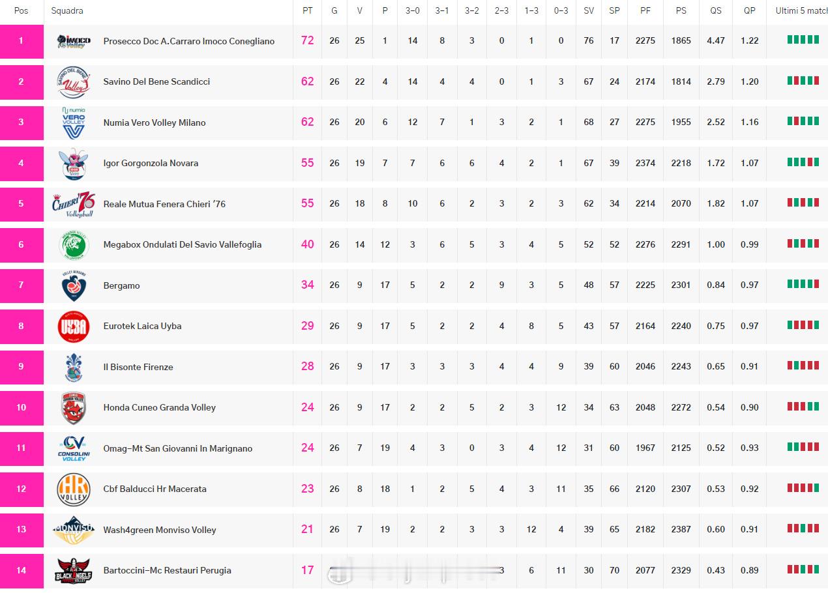Select the Cbf Balducci Hr Macerata name
The height and width of the screenshot is (593, 828).
[155, 489]
